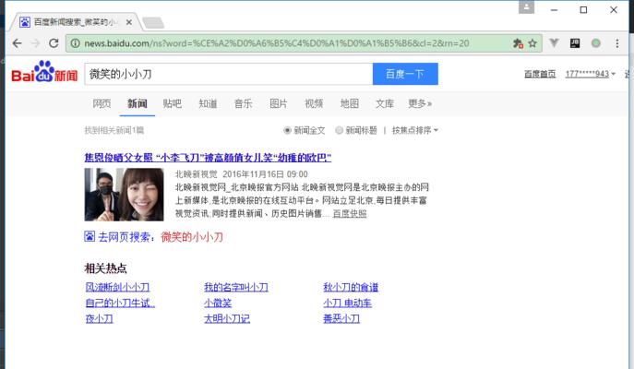Expand the 更多» menu
This screenshot has width=634, height=369.
[420, 103]
